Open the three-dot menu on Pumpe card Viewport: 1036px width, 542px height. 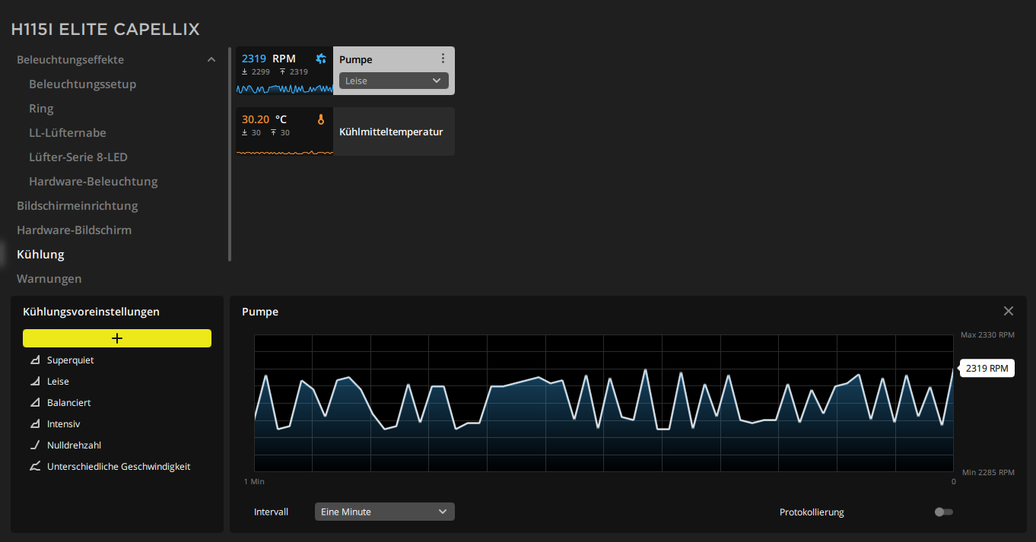tap(443, 59)
